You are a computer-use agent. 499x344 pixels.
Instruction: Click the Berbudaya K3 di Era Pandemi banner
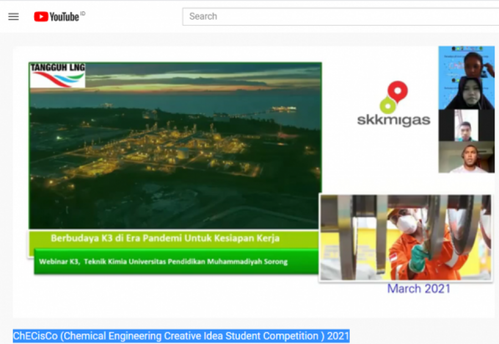pos(174,239)
